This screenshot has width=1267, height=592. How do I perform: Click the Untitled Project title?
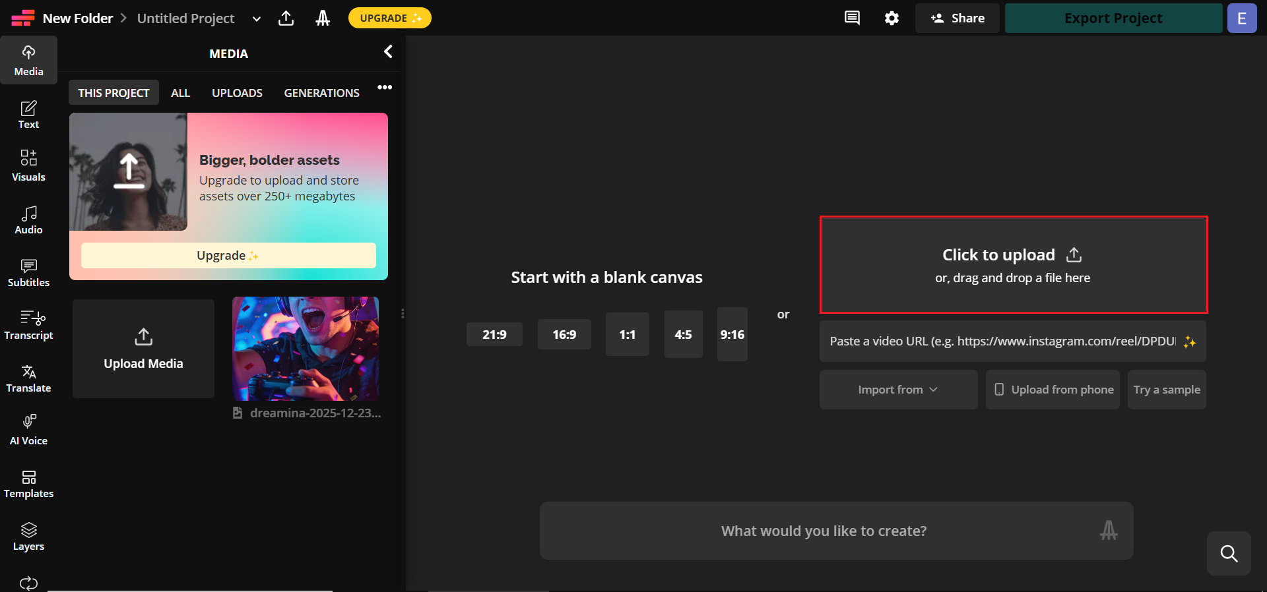click(185, 18)
